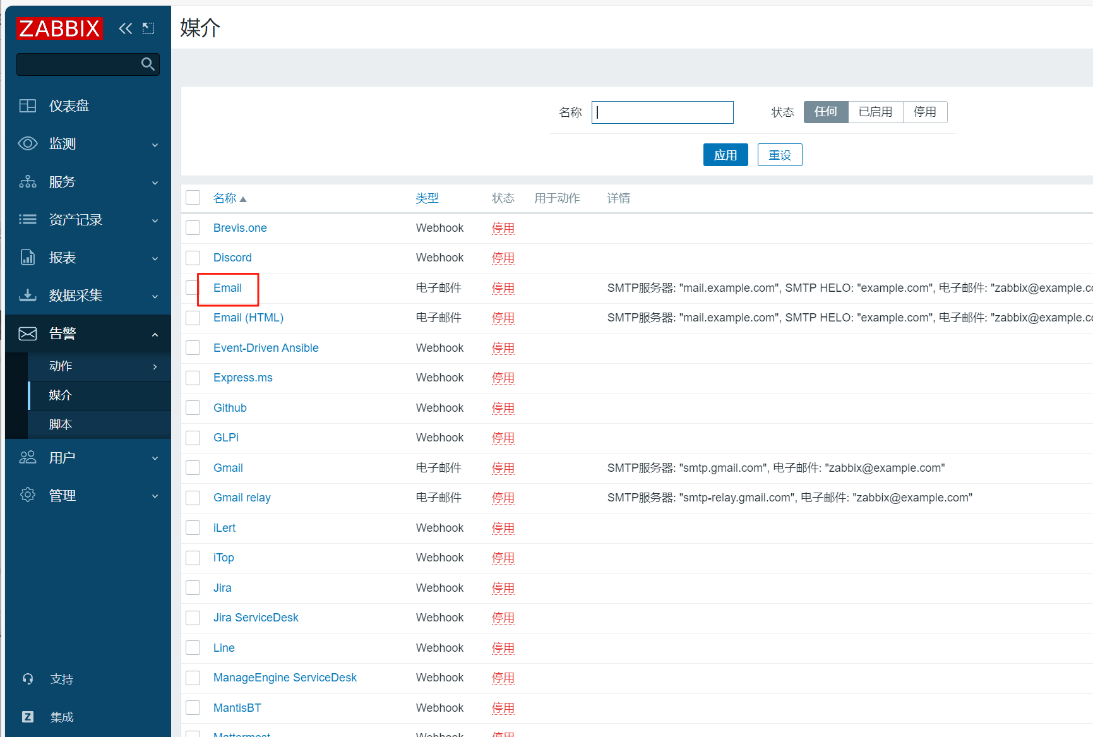Image resolution: width=1093 pixels, height=737 pixels.
Task: Sort by the 类型 column header
Action: 427,198
